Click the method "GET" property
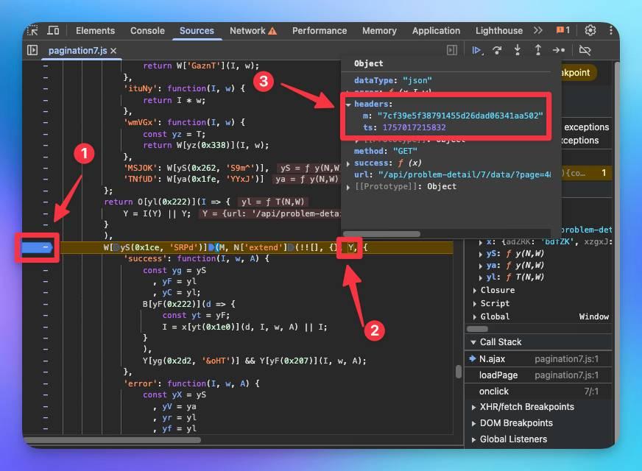642x471 pixels. click(x=385, y=151)
